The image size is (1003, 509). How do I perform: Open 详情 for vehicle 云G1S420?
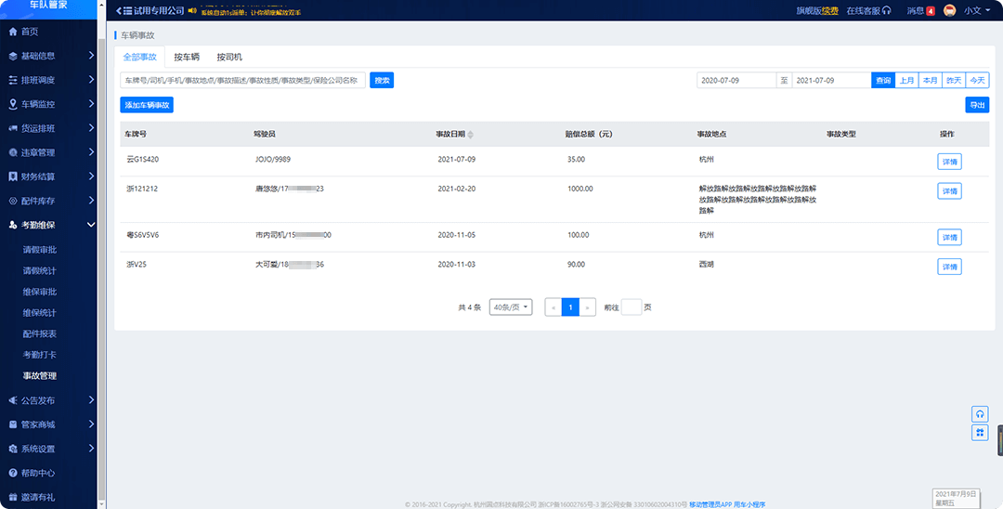(949, 162)
